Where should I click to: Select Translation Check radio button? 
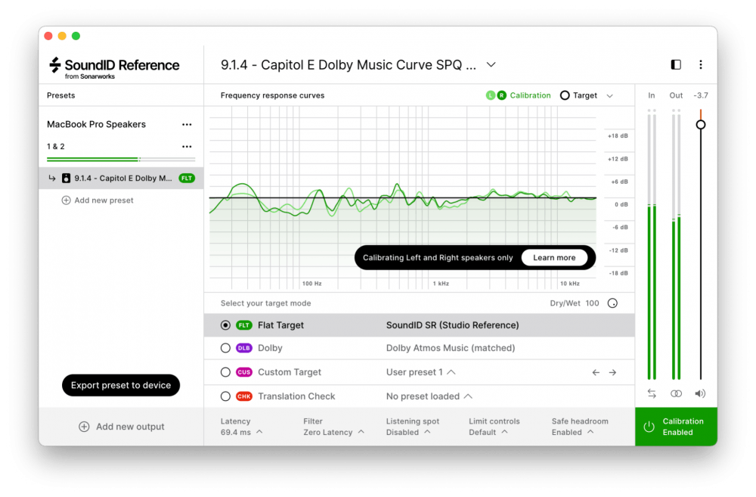(225, 396)
